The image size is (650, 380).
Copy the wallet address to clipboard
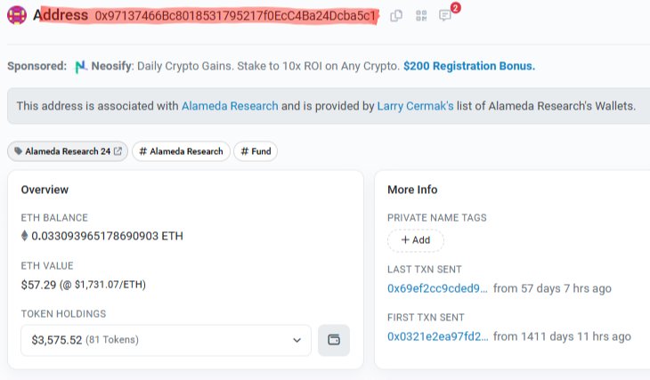[x=396, y=16]
